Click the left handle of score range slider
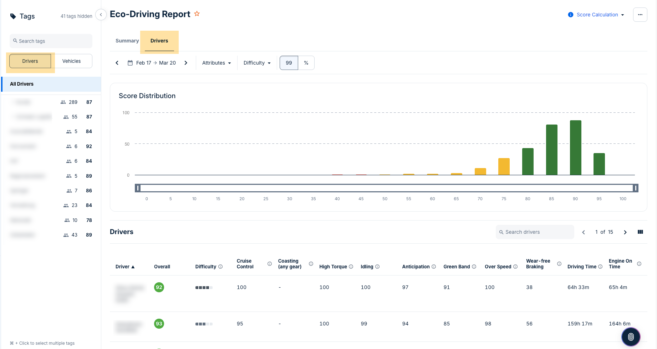Image resolution: width=657 pixels, height=349 pixels. tap(138, 188)
